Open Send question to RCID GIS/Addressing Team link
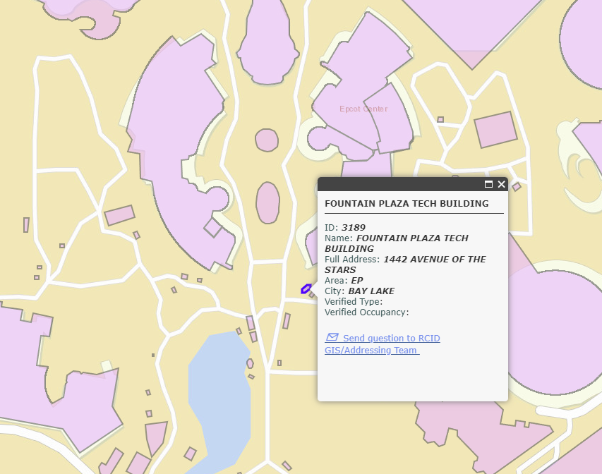 coord(391,339)
